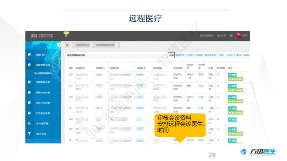Screen dimensions: 287x161
Task: Click 查看 button for record 291
Action: [232, 108]
